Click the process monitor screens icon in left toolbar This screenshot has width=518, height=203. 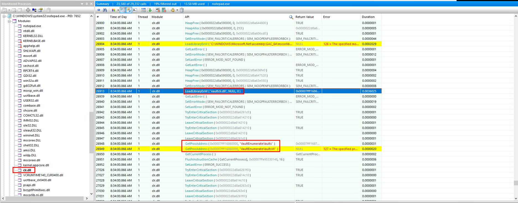point(34,10)
